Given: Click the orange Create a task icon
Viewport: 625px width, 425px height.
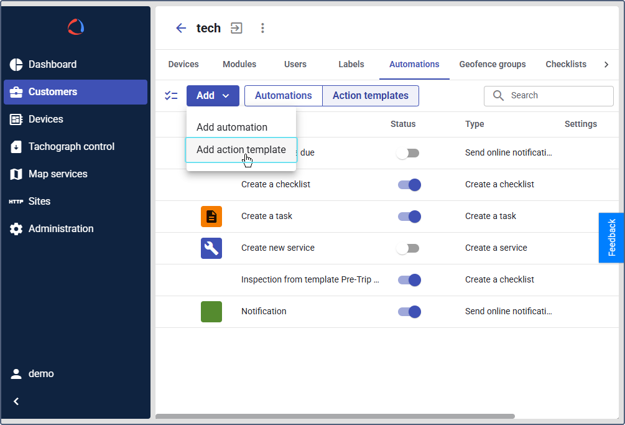Looking at the screenshot, I should tap(211, 217).
